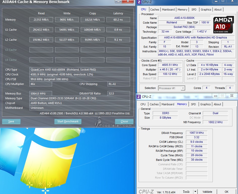Viewport: 238px width, 194px height.
Task: Click the Memory Copy value 18216 MB/s
Action: (92, 20)
